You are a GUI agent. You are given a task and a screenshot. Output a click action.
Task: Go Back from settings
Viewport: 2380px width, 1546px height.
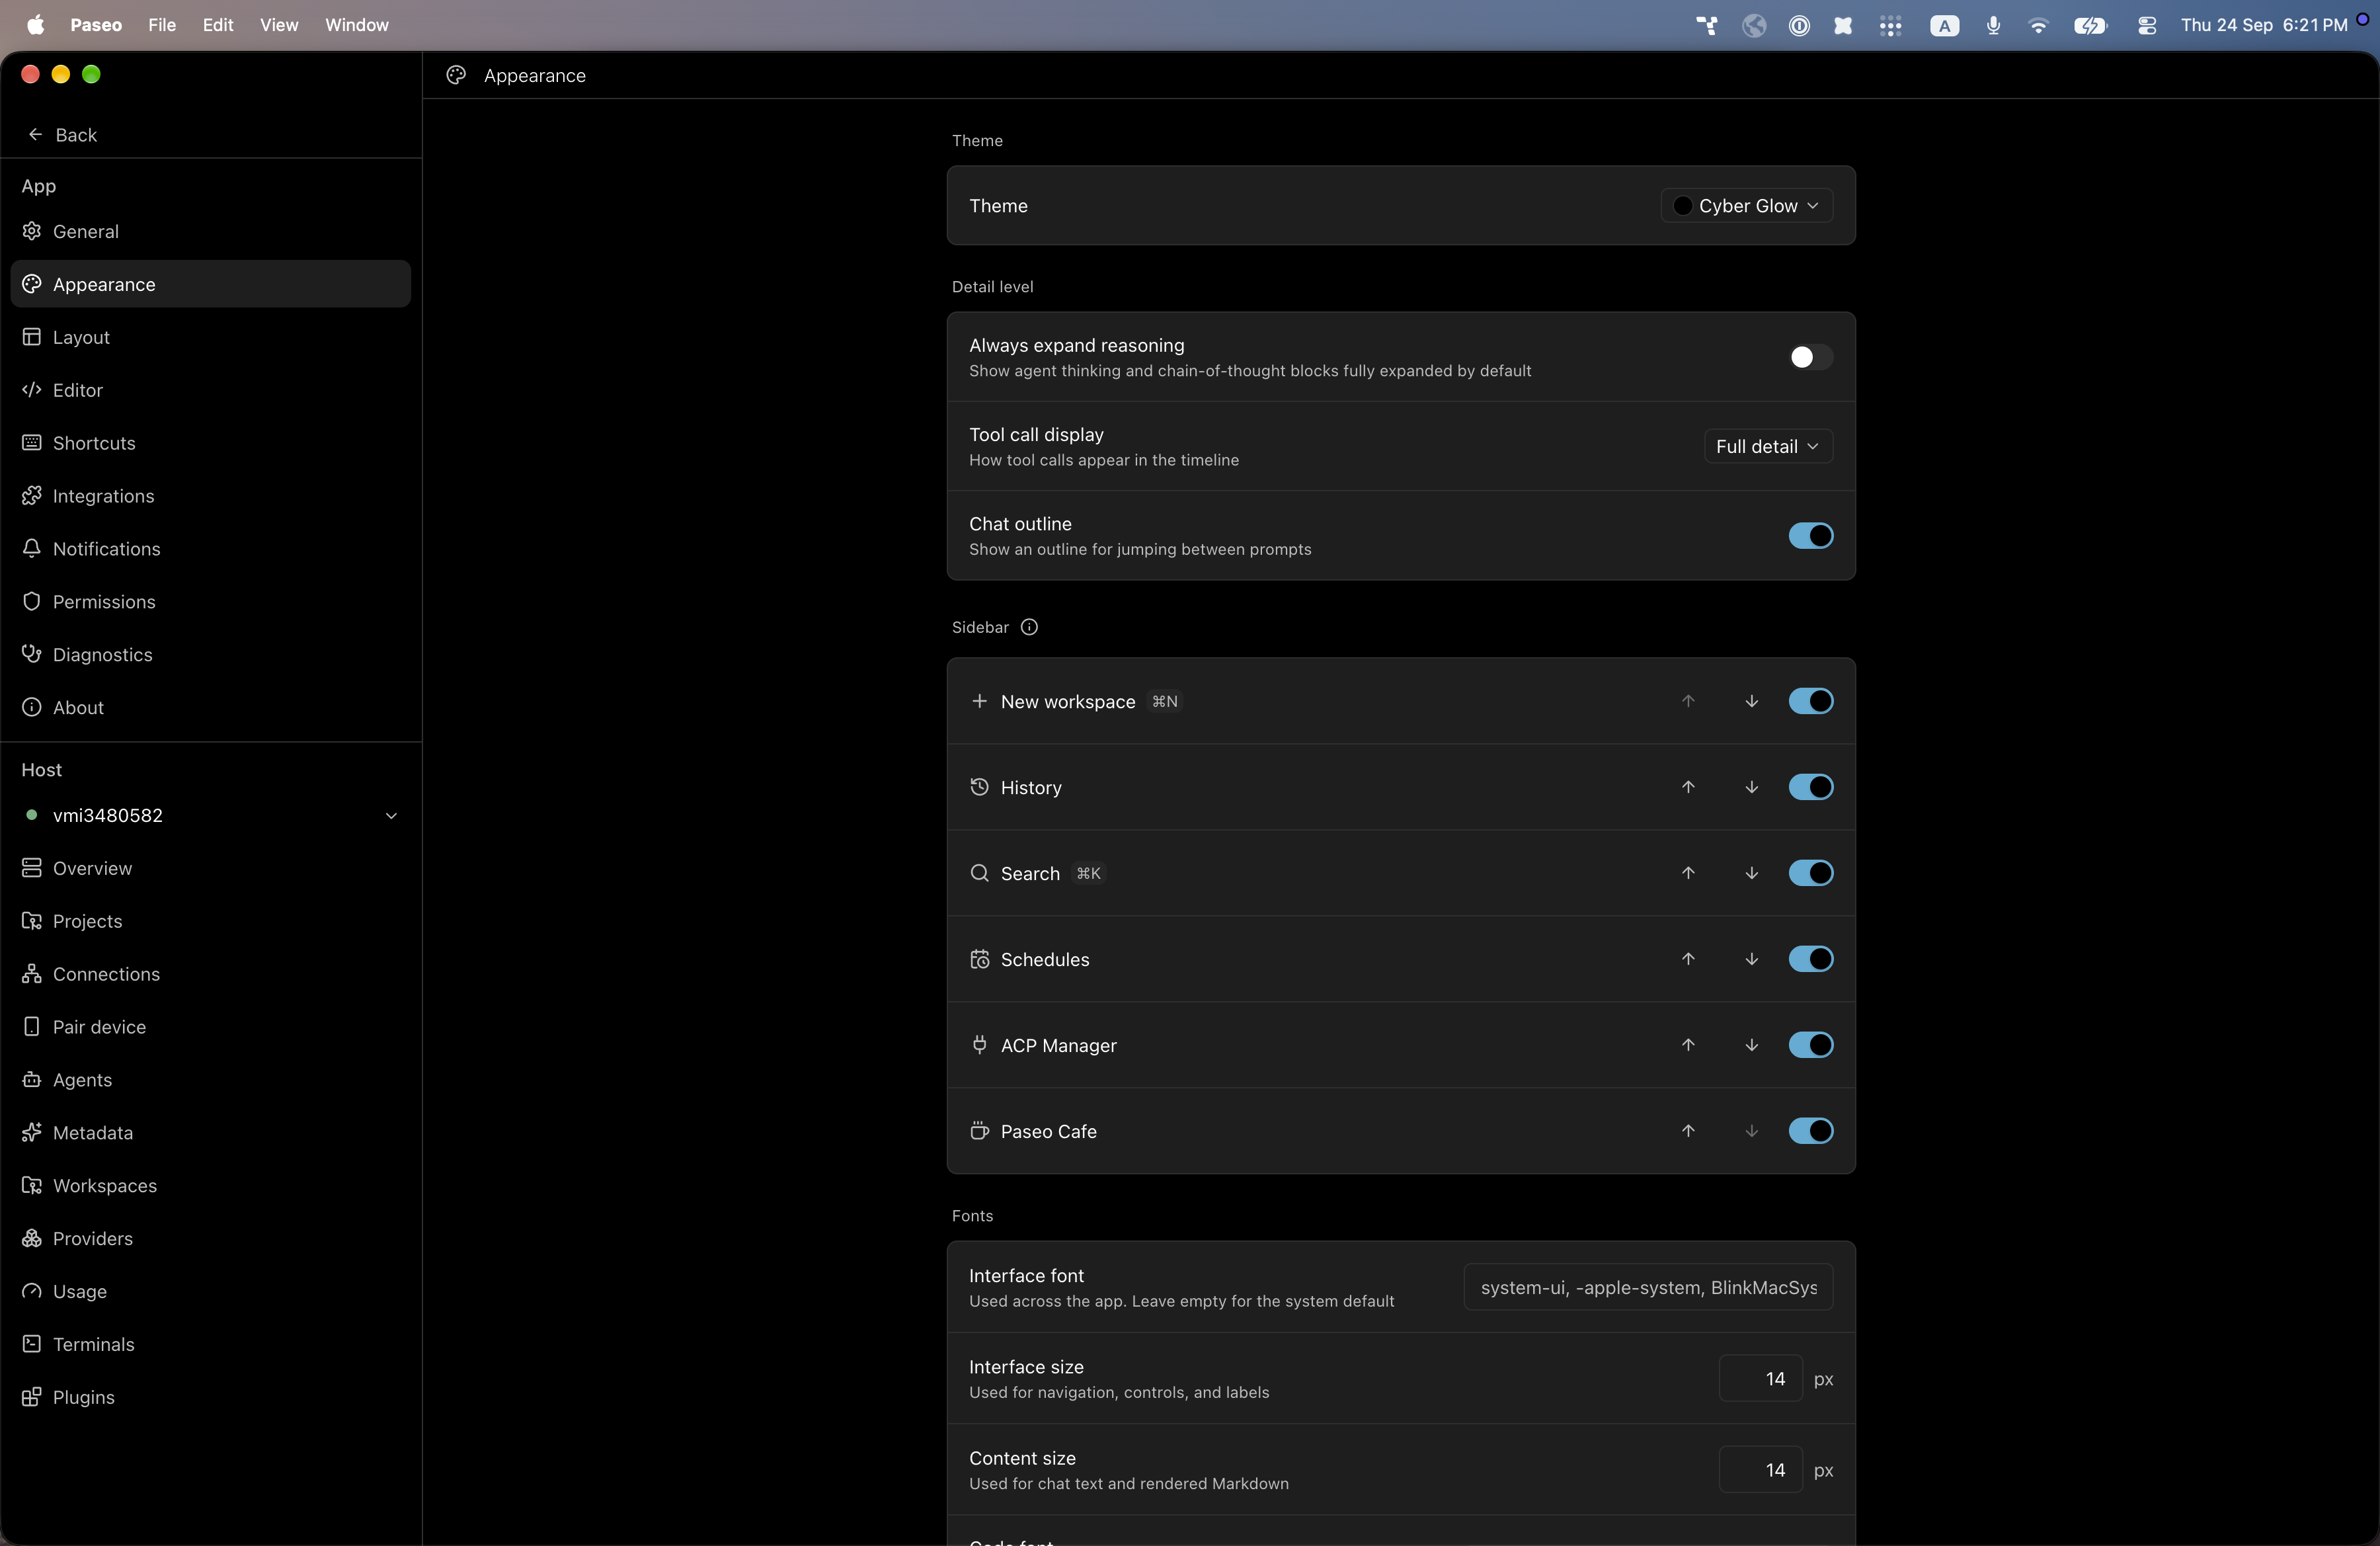tap(62, 135)
